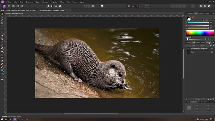Viewport: 215px width, 121px height.
Task: Toggle visibility of Daniel Olaleye layer
Action: pyautogui.click(x=212, y=49)
